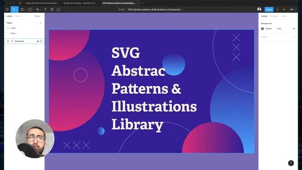Add a new page with the plus icon
The height and width of the screenshot is (170, 302).
[x=41, y=23]
